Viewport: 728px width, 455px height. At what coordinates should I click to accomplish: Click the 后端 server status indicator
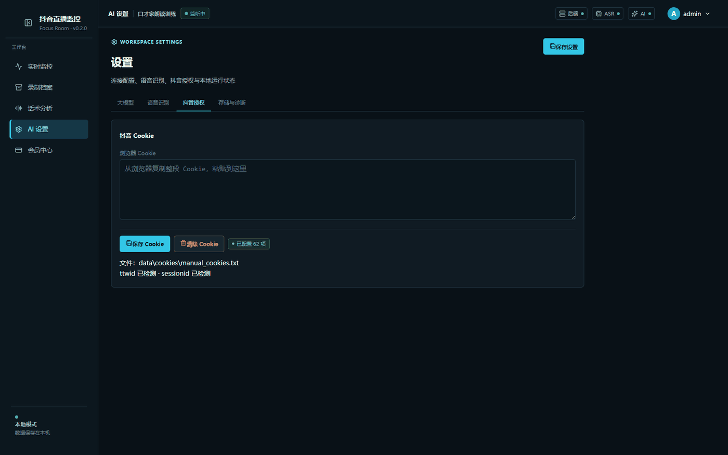[x=571, y=14]
